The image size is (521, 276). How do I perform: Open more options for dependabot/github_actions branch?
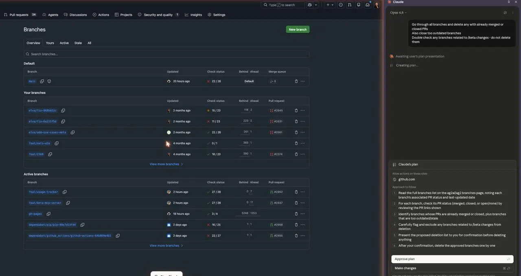(x=302, y=236)
